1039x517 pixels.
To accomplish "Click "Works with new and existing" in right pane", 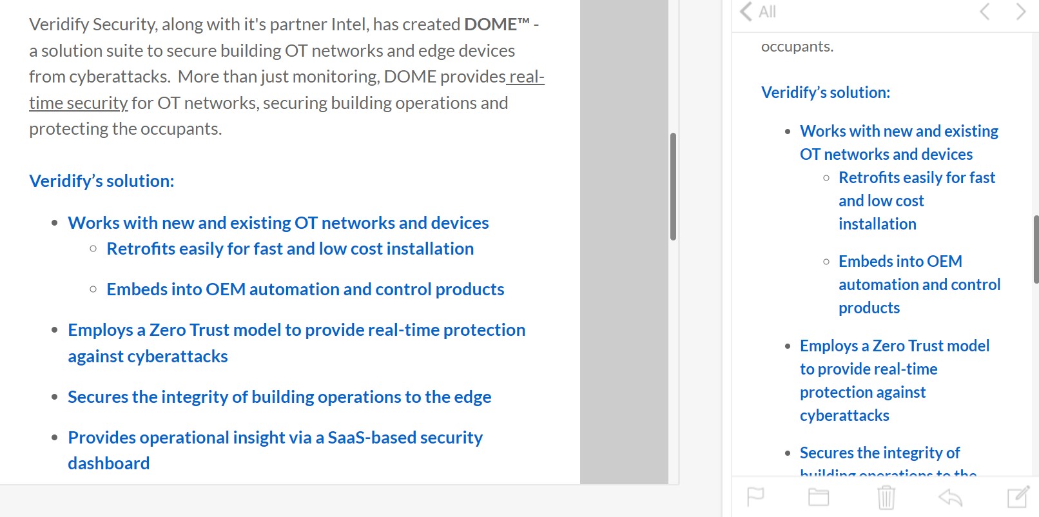I will tap(899, 132).
